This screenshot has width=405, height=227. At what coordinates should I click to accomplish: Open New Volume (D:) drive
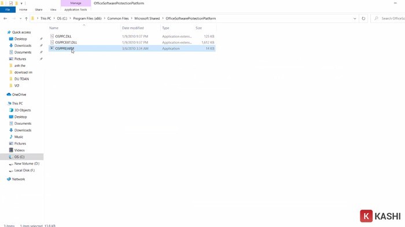(27, 163)
